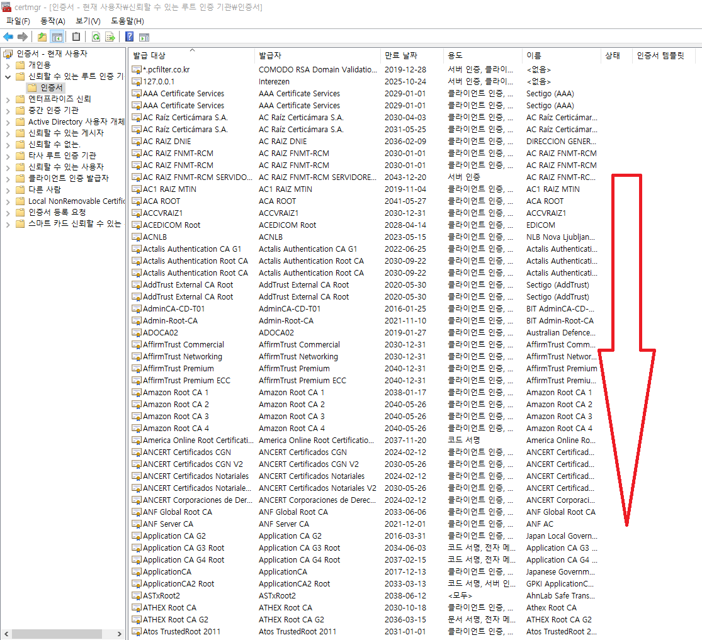Open Help with blue question-mark icon

(x=130, y=36)
